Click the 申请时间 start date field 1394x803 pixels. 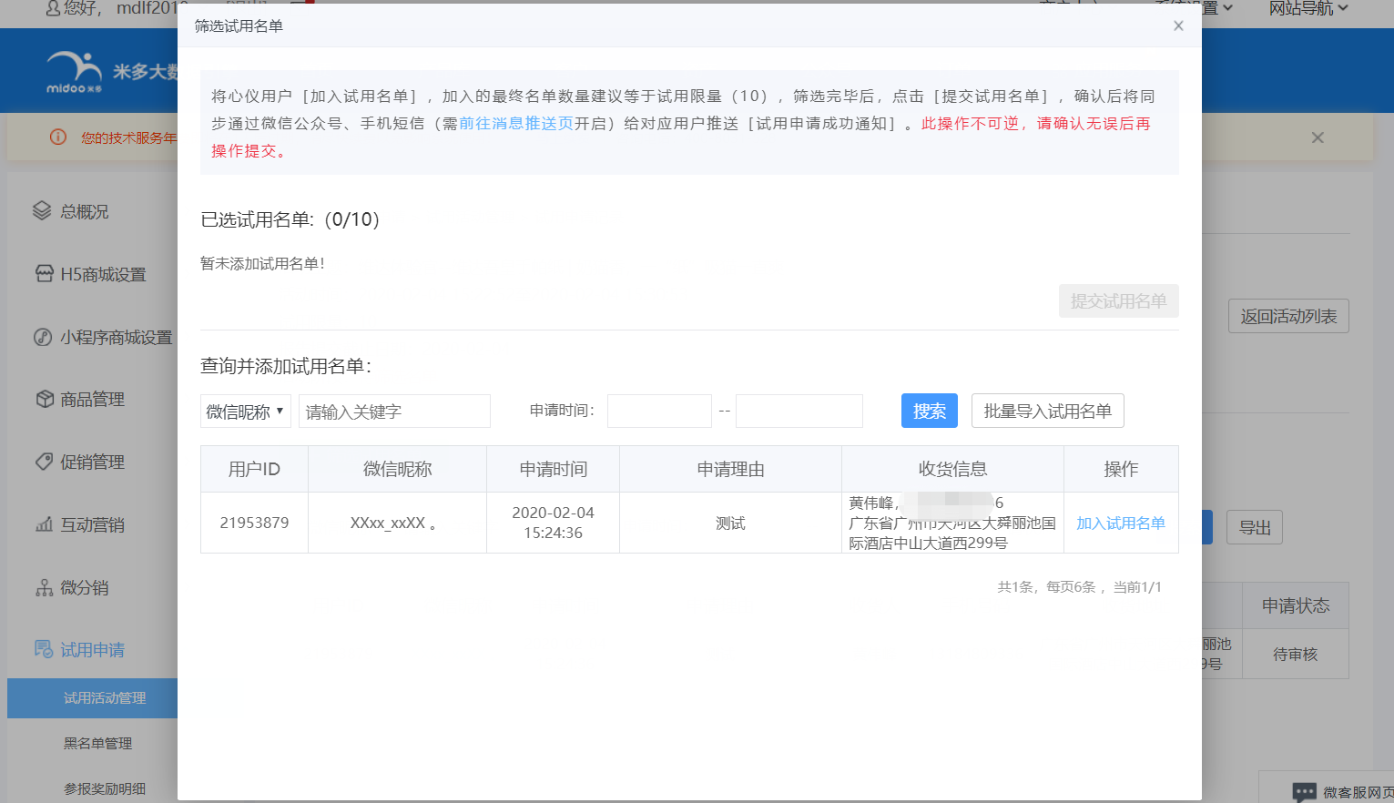pyautogui.click(x=659, y=412)
